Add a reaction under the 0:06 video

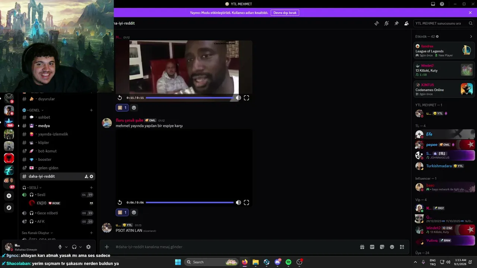coord(134,212)
